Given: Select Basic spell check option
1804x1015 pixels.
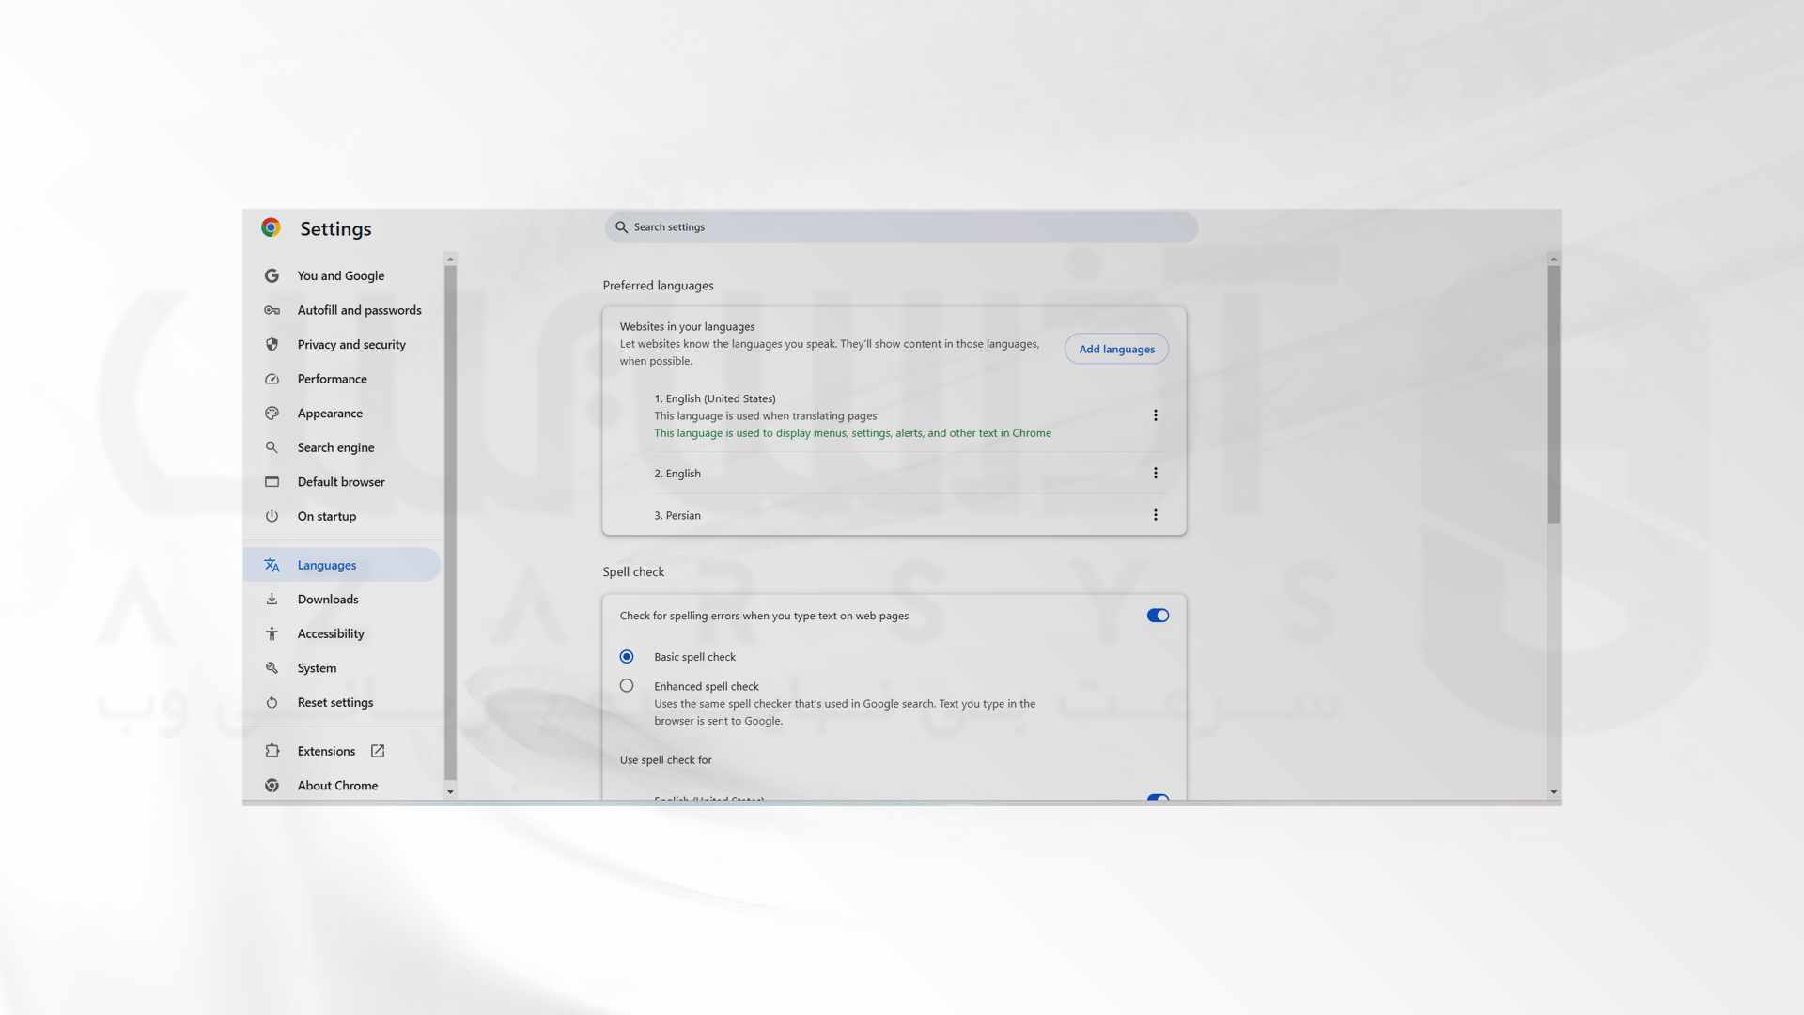Looking at the screenshot, I should (627, 657).
